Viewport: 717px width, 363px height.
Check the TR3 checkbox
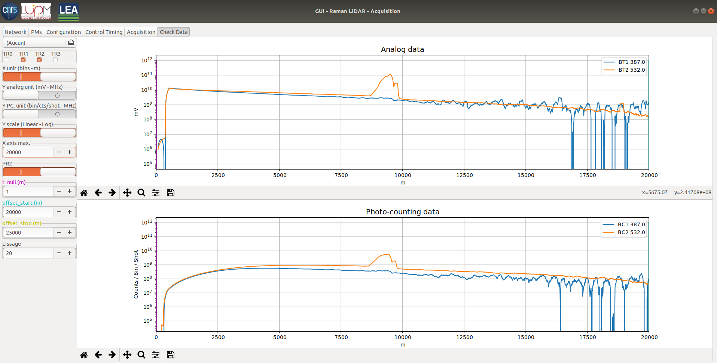click(55, 60)
